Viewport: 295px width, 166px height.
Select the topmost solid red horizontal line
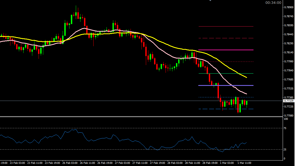click(x=226, y=27)
